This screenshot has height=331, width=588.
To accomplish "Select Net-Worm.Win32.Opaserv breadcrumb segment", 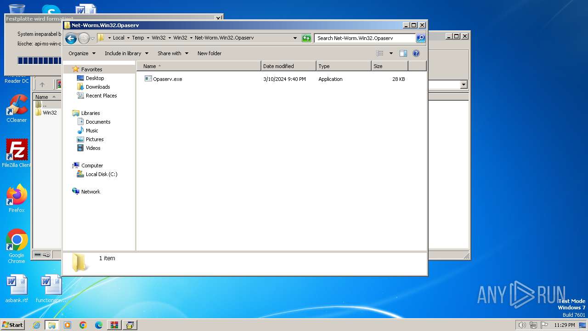I will 224,38.
